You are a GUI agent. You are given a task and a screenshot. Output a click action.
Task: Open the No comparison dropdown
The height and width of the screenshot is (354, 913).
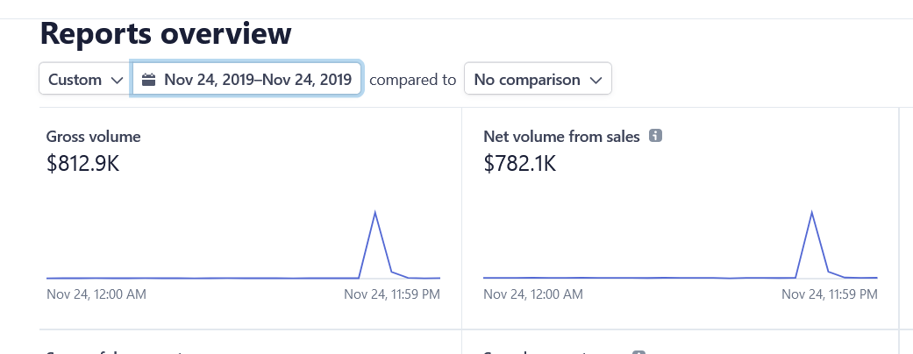537,80
